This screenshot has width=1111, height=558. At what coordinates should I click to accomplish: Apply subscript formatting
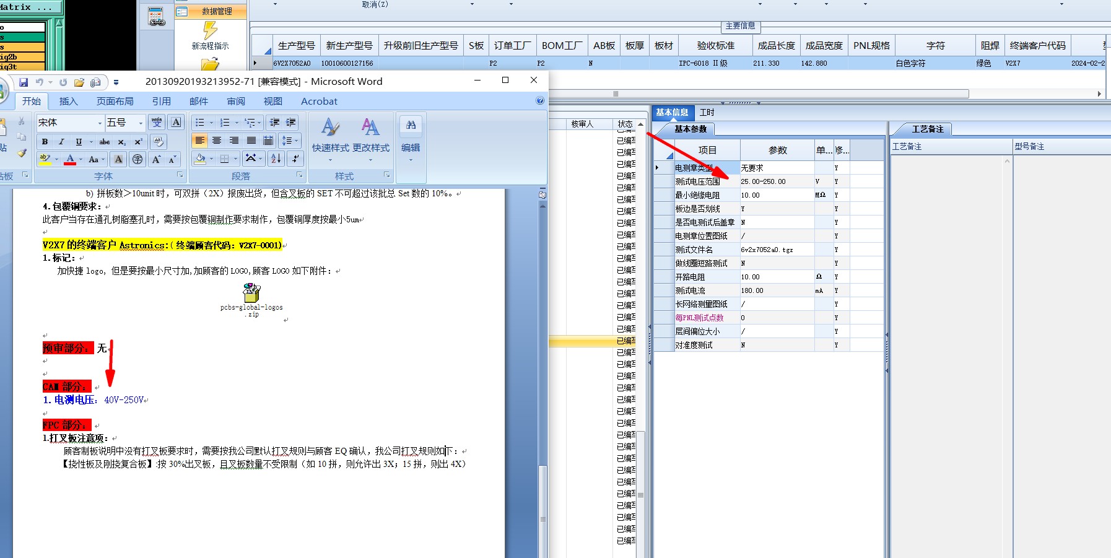122,142
